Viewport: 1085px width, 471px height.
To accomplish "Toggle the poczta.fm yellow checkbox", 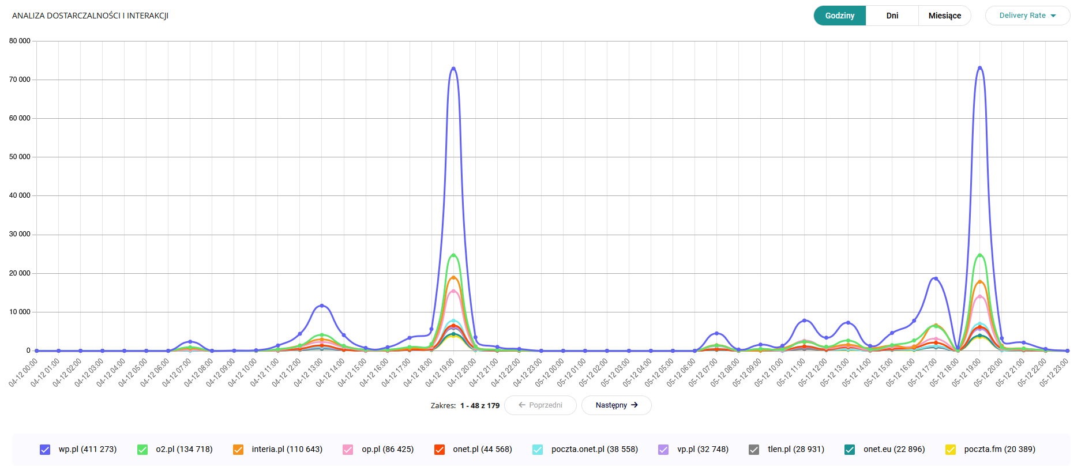I will 951,450.
